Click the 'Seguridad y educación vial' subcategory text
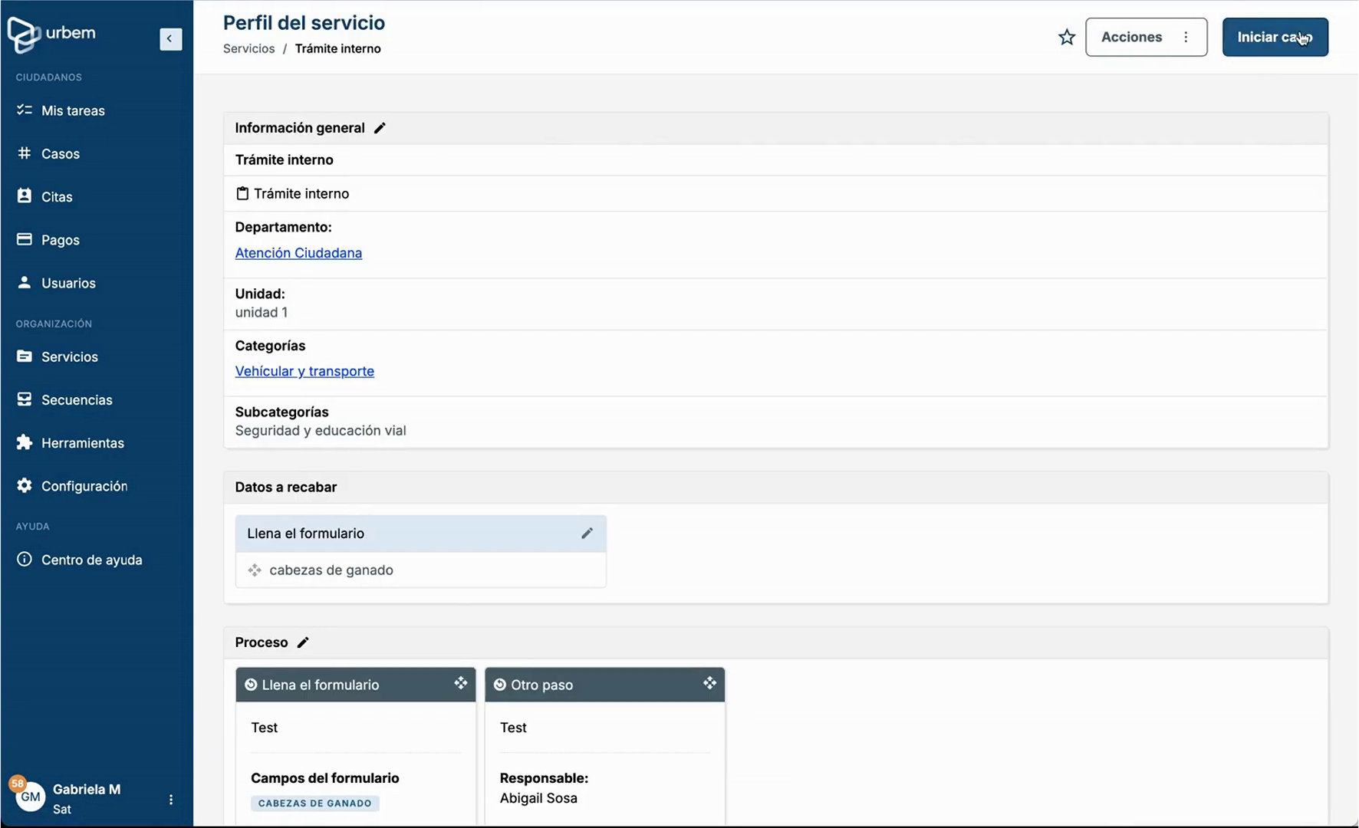This screenshot has height=828, width=1359. tap(321, 431)
